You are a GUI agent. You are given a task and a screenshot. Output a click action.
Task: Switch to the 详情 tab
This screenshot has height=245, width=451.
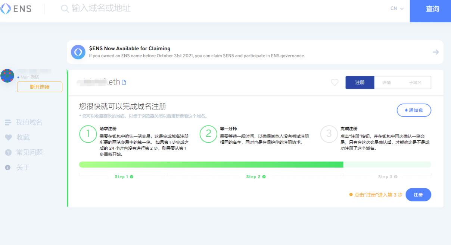tap(386, 83)
